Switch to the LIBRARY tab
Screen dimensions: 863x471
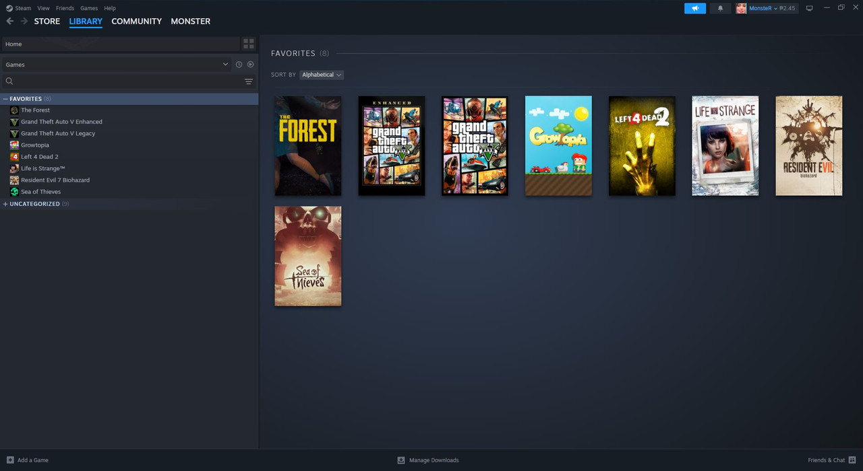pos(86,22)
